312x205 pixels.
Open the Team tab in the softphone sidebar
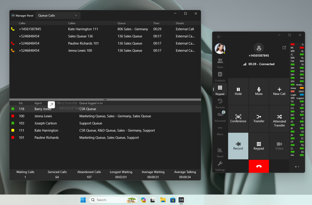(x=220, y=63)
